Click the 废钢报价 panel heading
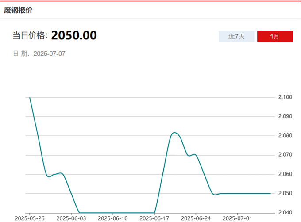The width and height of the screenshot is (301, 222). coord(18,10)
